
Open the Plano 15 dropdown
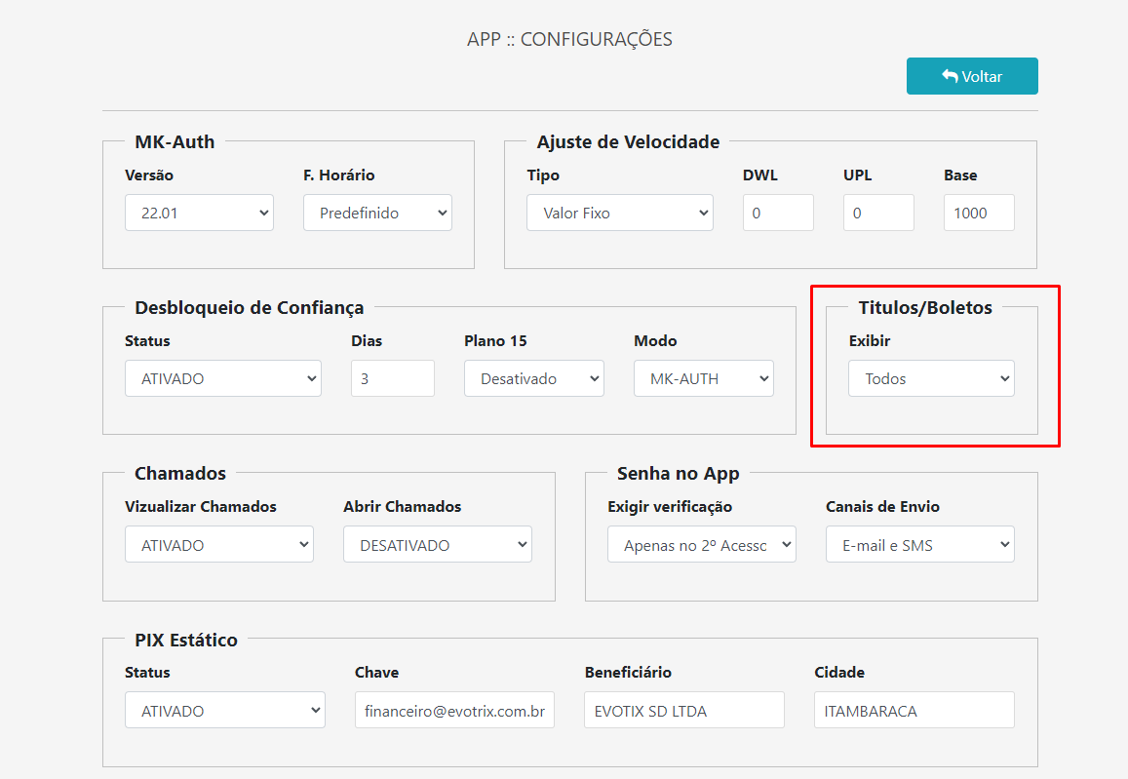(x=533, y=377)
